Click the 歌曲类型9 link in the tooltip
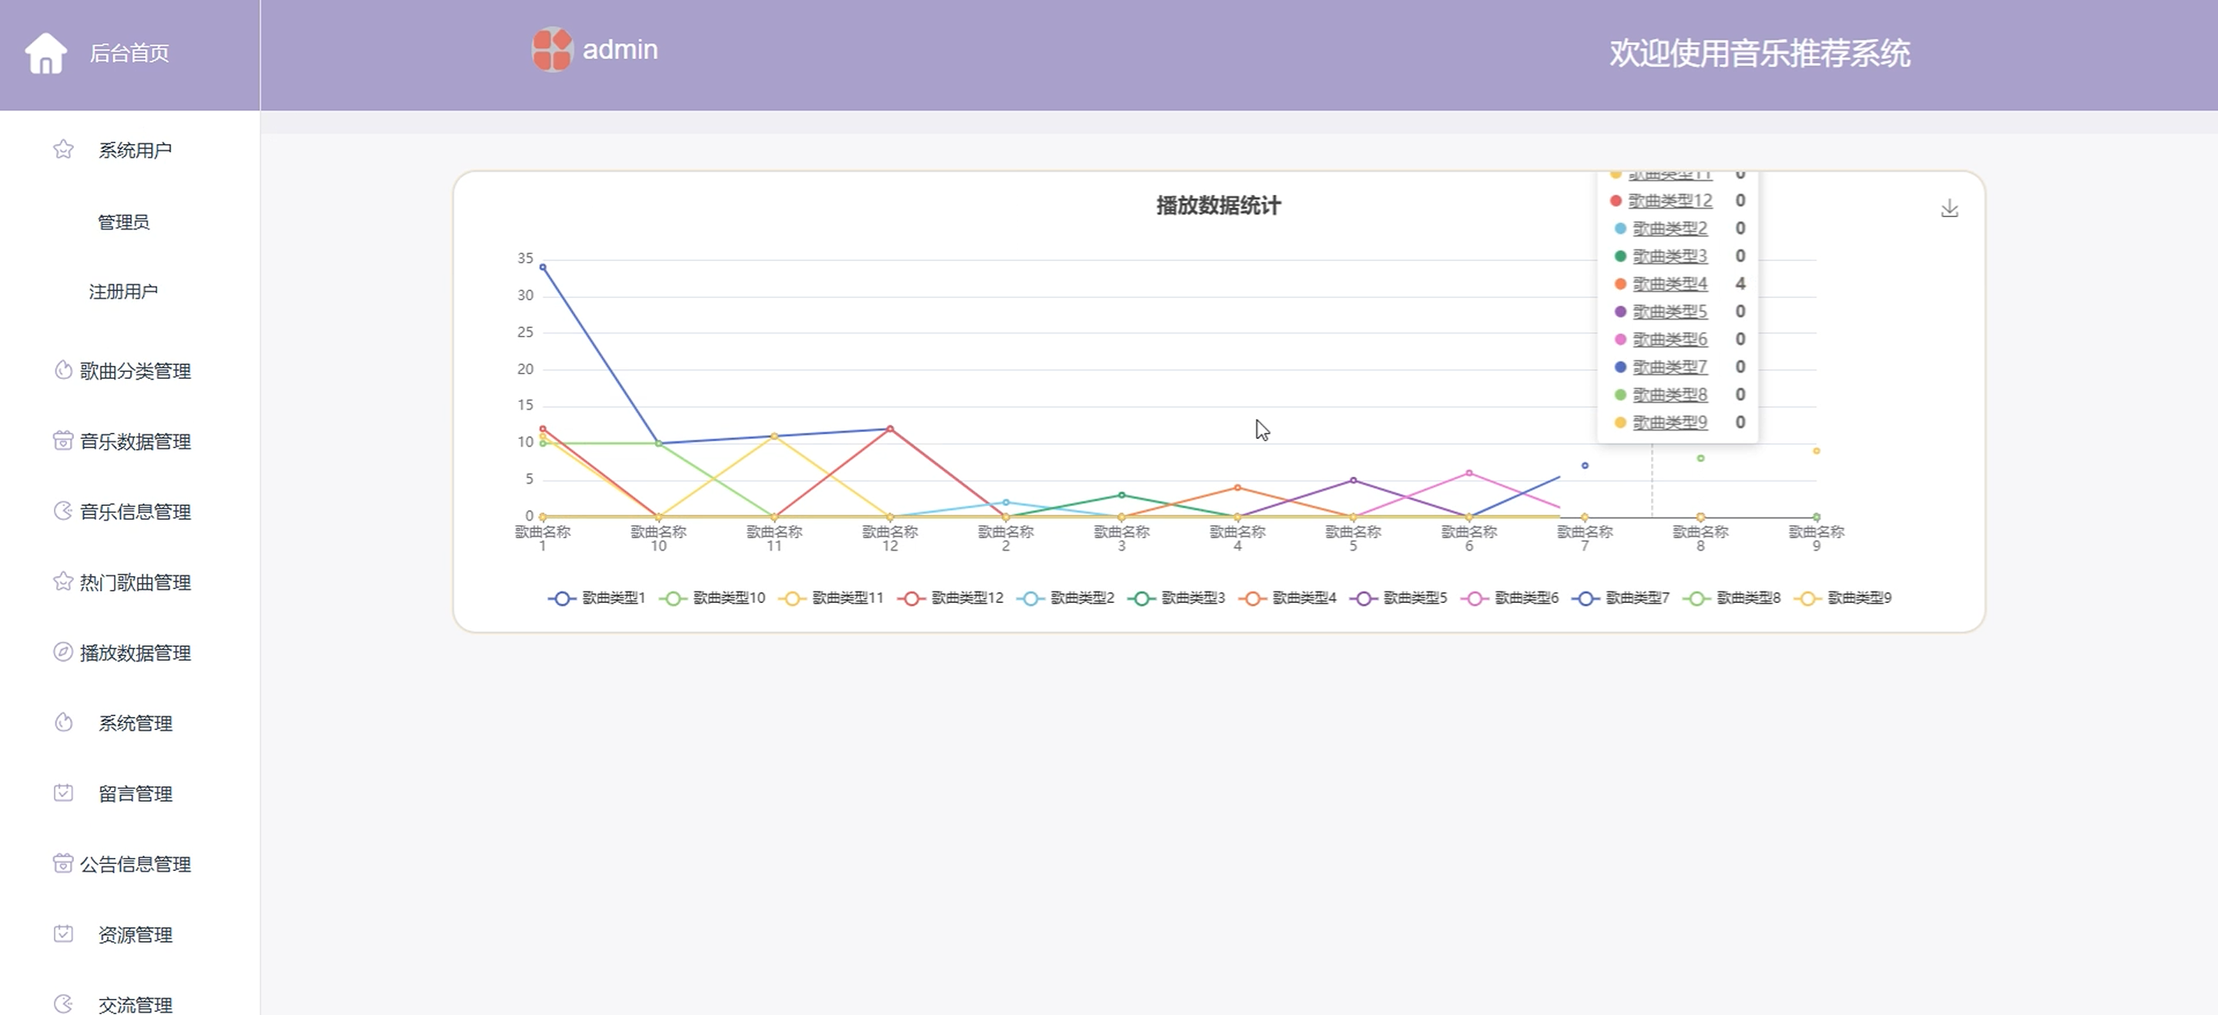 point(1669,423)
